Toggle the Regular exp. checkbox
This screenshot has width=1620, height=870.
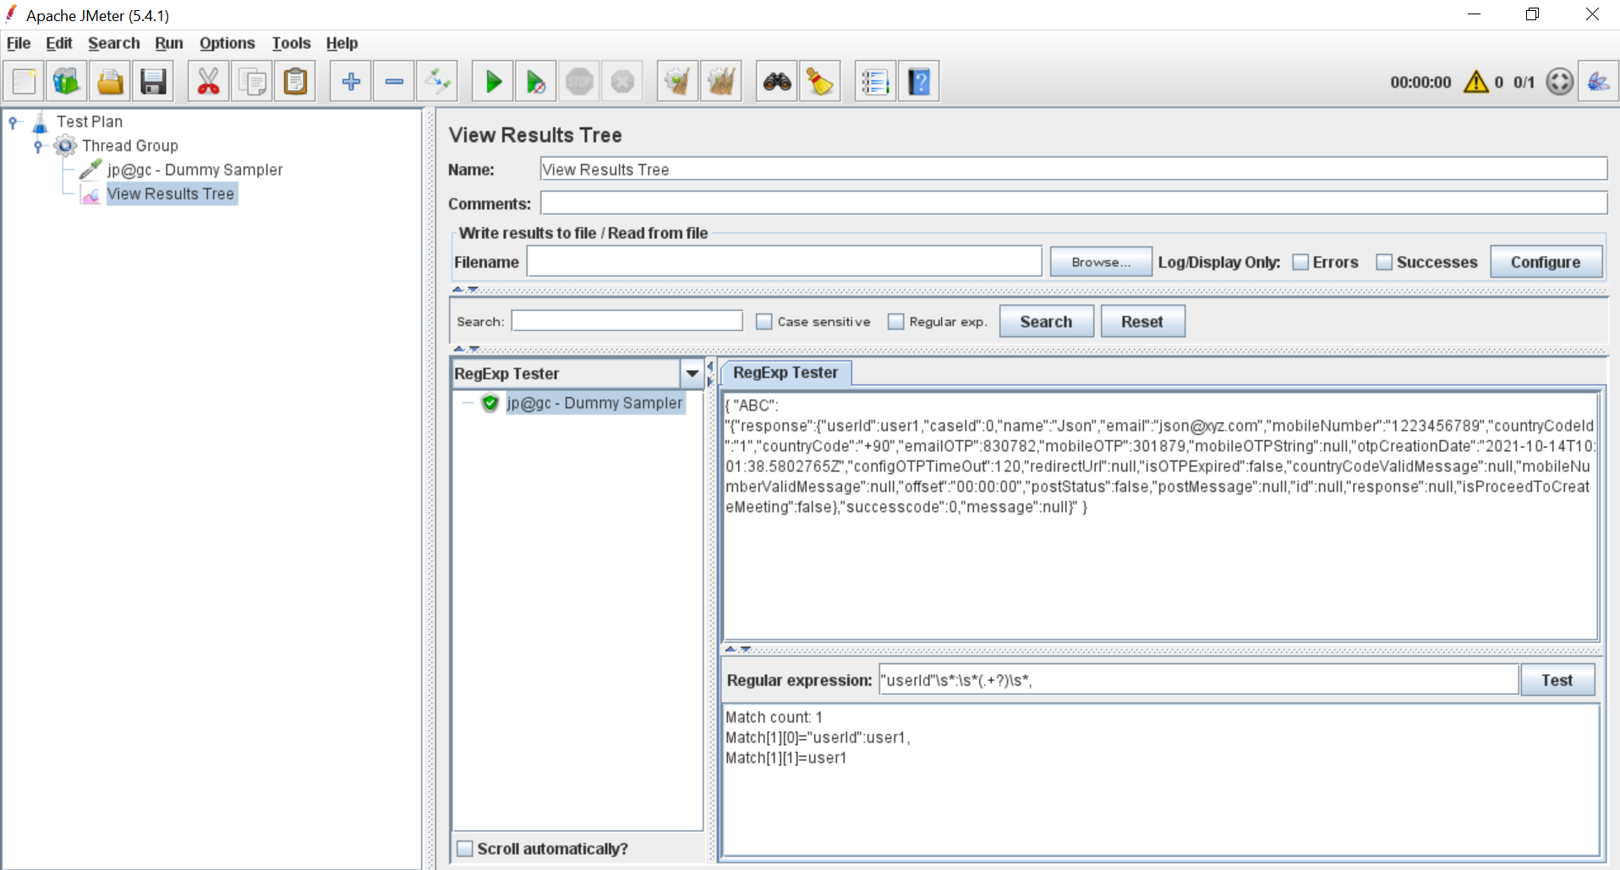tap(896, 322)
